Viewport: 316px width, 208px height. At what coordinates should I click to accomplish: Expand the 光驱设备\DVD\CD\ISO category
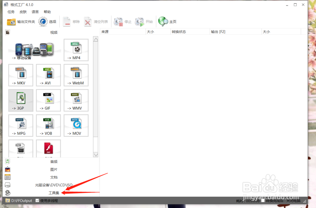point(52,185)
